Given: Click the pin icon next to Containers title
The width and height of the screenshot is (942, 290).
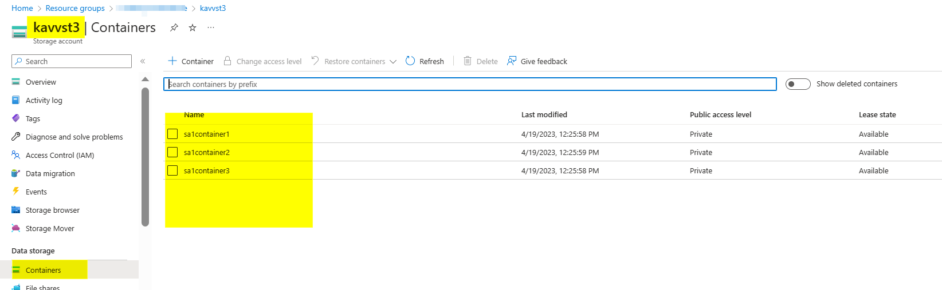Looking at the screenshot, I should pos(174,27).
